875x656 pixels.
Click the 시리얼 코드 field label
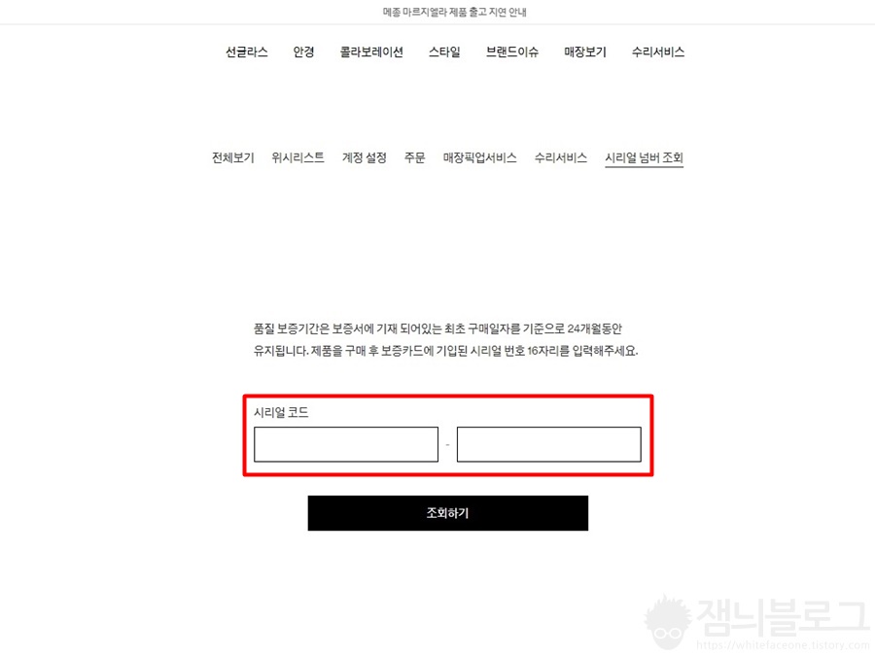281,412
